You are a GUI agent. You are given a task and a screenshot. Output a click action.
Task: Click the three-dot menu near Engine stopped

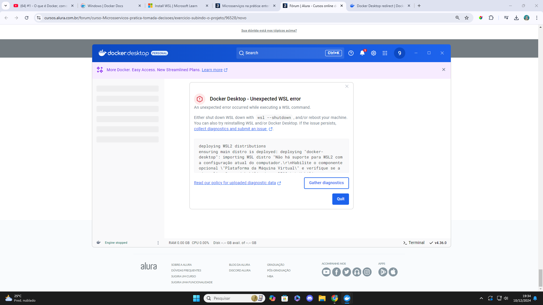(x=158, y=242)
